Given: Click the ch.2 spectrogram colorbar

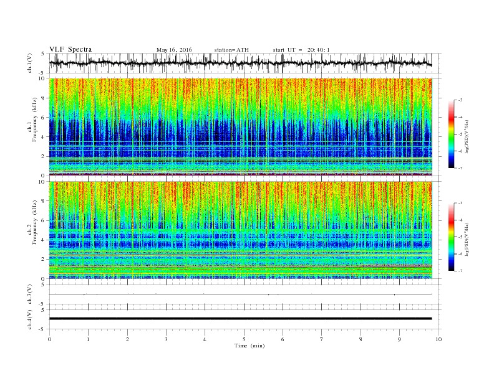Looking at the screenshot, I should (451, 237).
